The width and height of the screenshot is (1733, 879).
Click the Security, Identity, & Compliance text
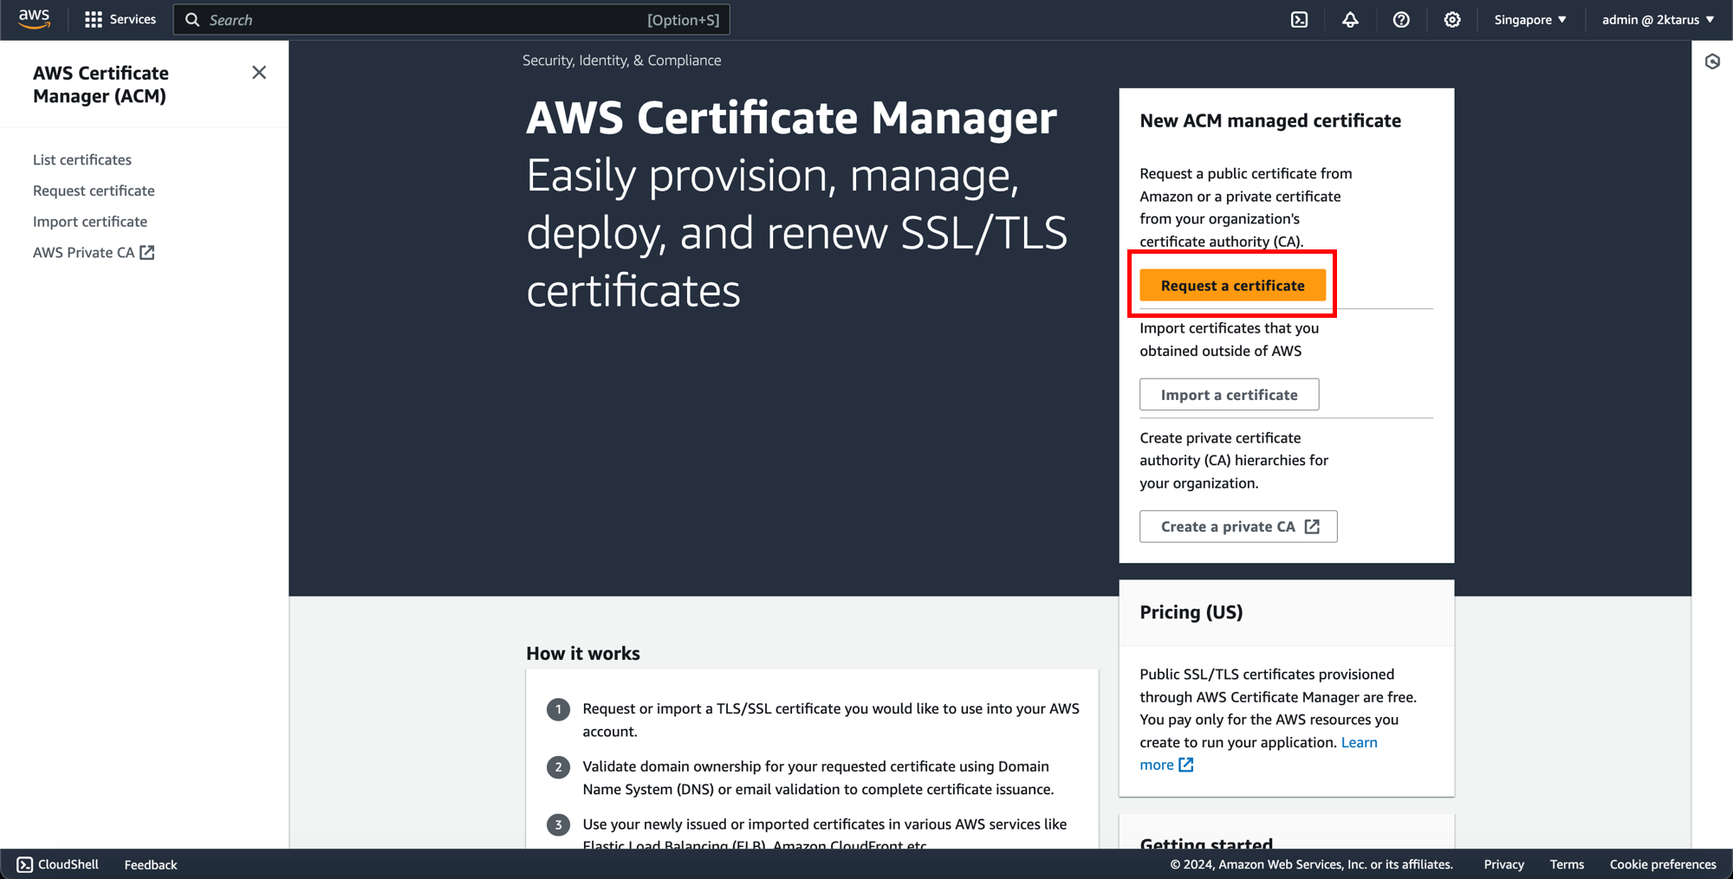(621, 60)
